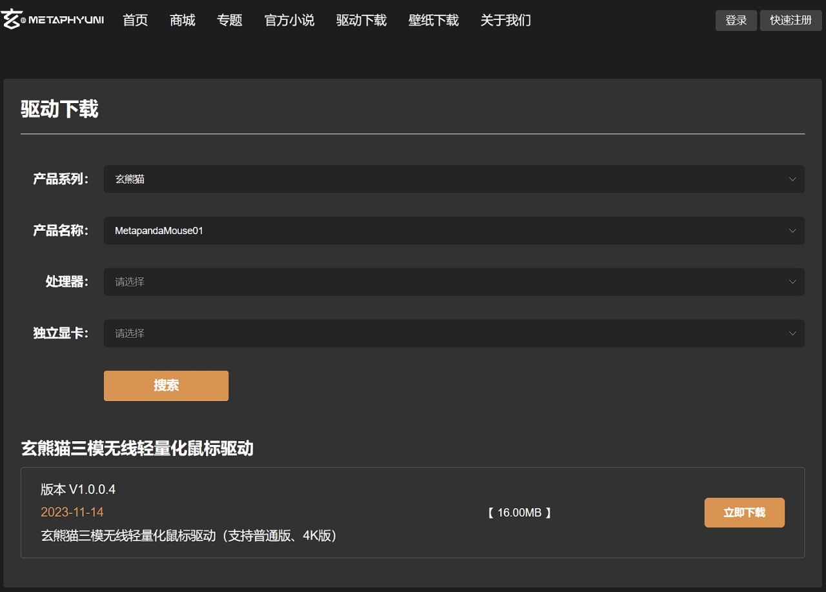The width and height of the screenshot is (826, 592).
Task: Click the 玄熊猫三模无线轻量化鼠标驱动 heading
Action: [x=137, y=448]
